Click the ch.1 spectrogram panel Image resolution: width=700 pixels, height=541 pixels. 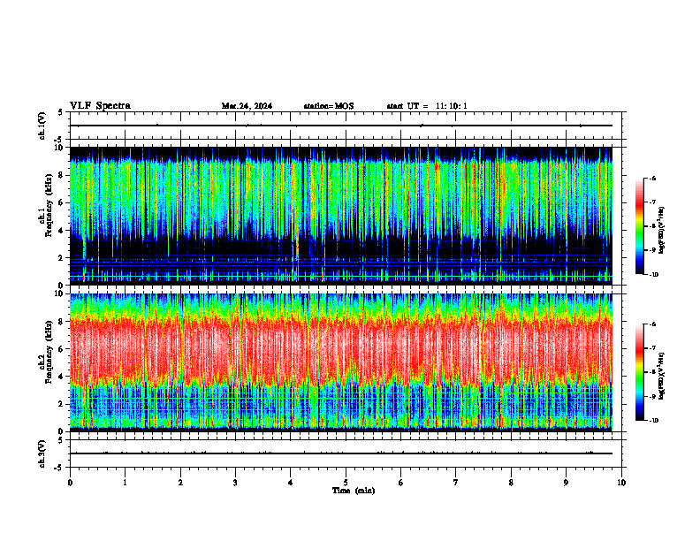pos(340,216)
